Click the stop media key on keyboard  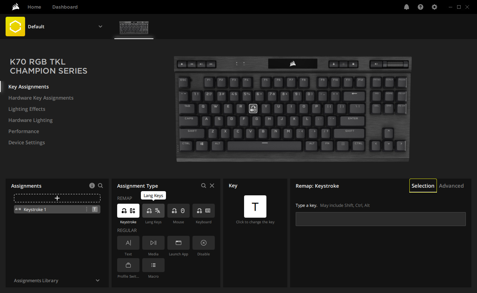tap(182, 64)
